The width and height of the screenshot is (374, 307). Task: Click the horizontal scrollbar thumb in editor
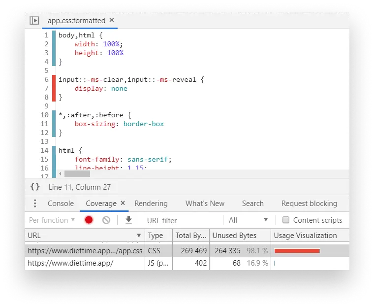[77, 173]
